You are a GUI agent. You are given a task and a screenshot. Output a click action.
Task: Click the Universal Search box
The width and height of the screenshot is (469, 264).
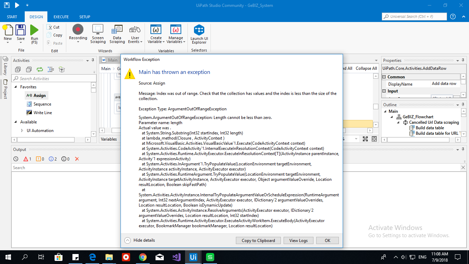(414, 16)
